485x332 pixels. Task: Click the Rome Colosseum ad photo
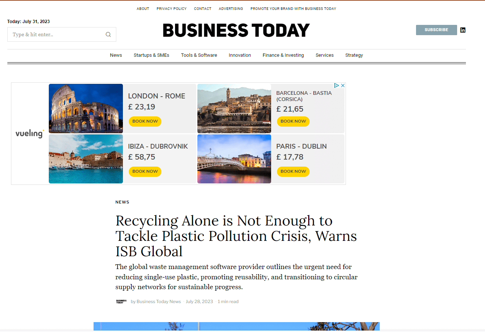click(x=86, y=108)
